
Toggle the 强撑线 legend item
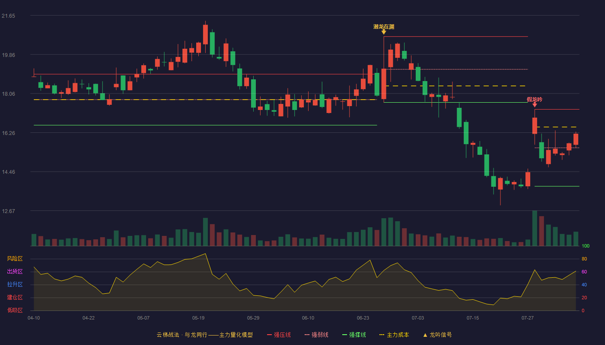(x=354, y=335)
